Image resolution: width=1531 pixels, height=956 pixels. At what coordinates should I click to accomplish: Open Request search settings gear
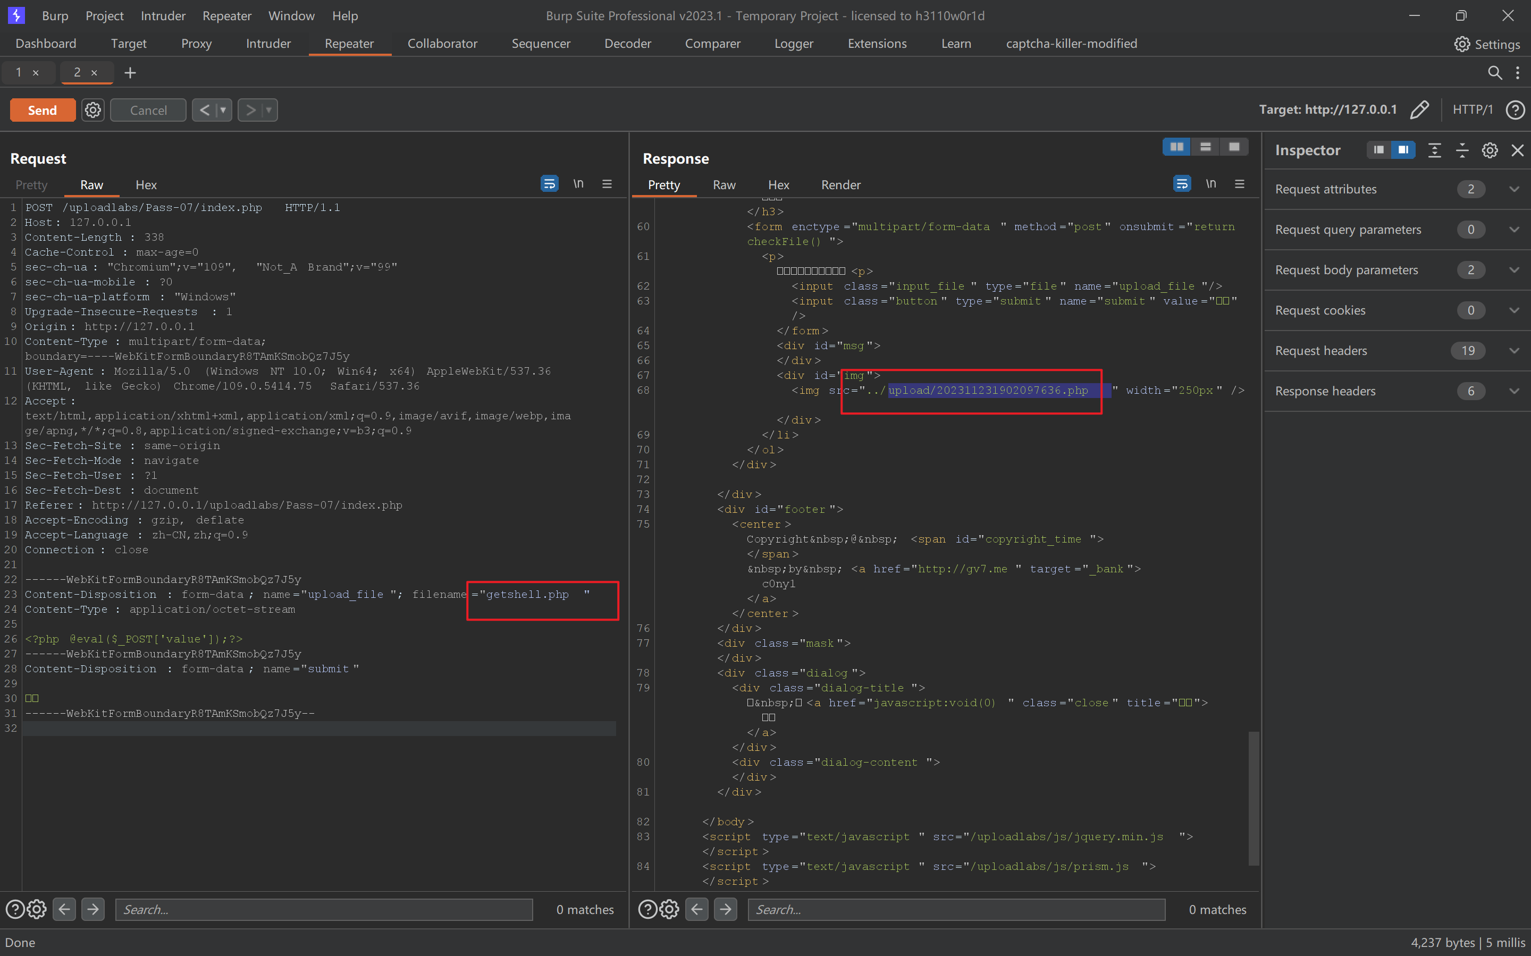[37, 909]
